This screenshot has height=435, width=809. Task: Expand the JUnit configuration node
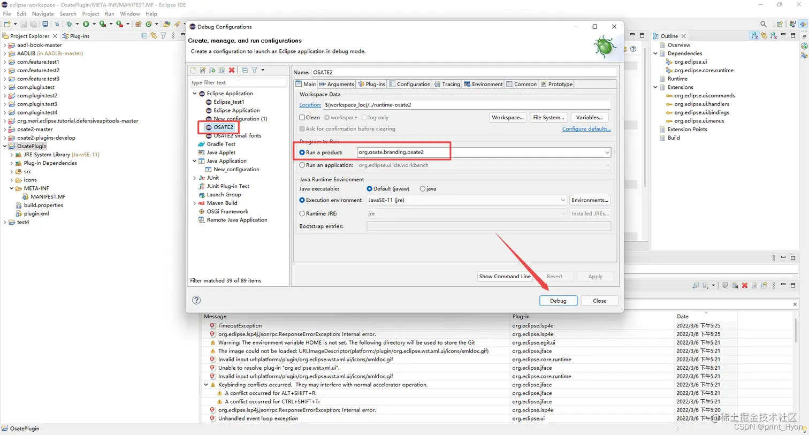point(195,178)
